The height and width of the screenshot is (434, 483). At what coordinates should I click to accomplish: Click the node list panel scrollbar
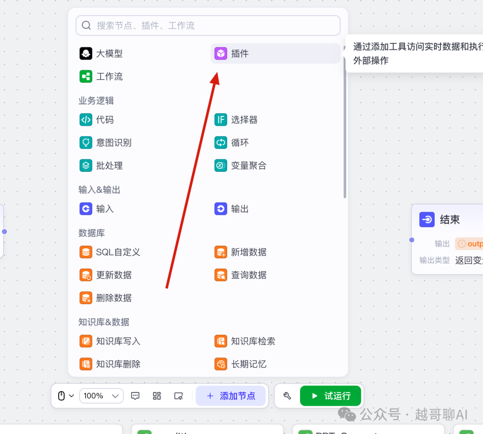click(x=345, y=122)
